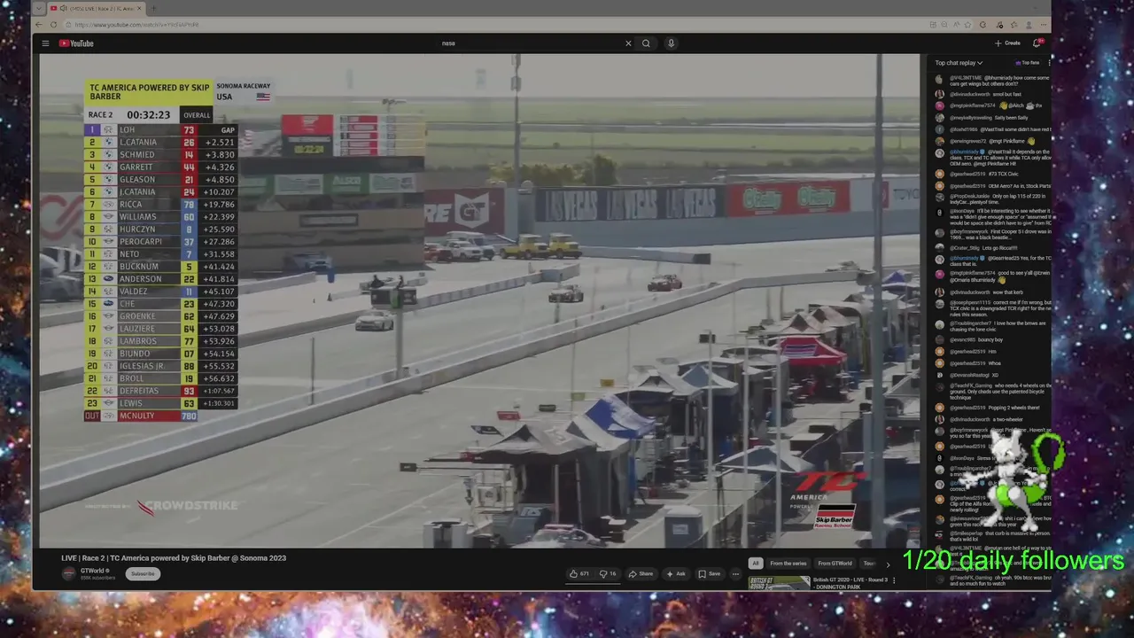Select the All related filter chip
The height and width of the screenshot is (638, 1134).
point(756,564)
